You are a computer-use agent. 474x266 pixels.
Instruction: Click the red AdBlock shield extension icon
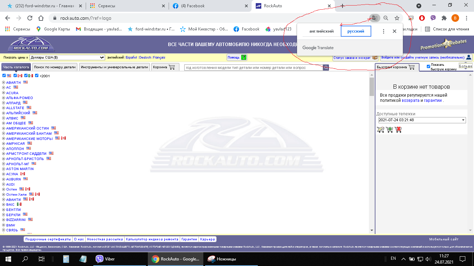tap(422, 18)
